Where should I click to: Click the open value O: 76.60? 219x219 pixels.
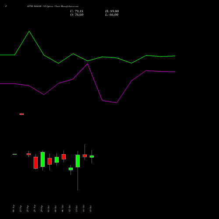tap(77, 14)
